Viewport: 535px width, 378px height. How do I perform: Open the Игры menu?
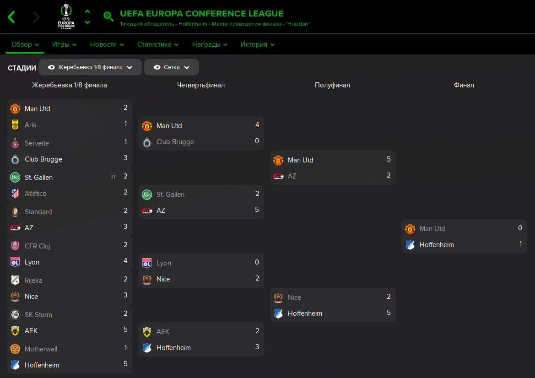pos(64,44)
